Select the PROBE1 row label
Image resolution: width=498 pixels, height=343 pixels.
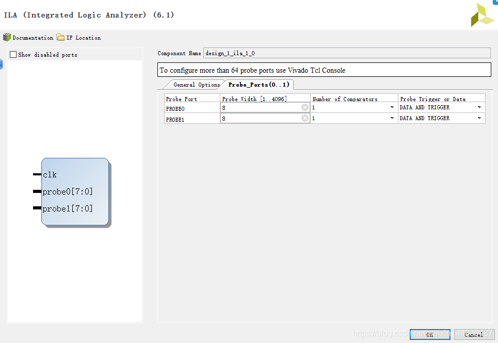point(175,120)
